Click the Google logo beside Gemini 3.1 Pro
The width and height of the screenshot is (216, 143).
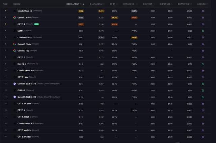(x=15, y=17)
